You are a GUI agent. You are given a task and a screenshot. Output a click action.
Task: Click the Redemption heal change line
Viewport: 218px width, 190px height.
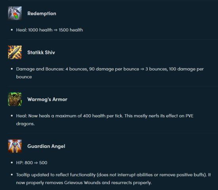tap(50, 30)
